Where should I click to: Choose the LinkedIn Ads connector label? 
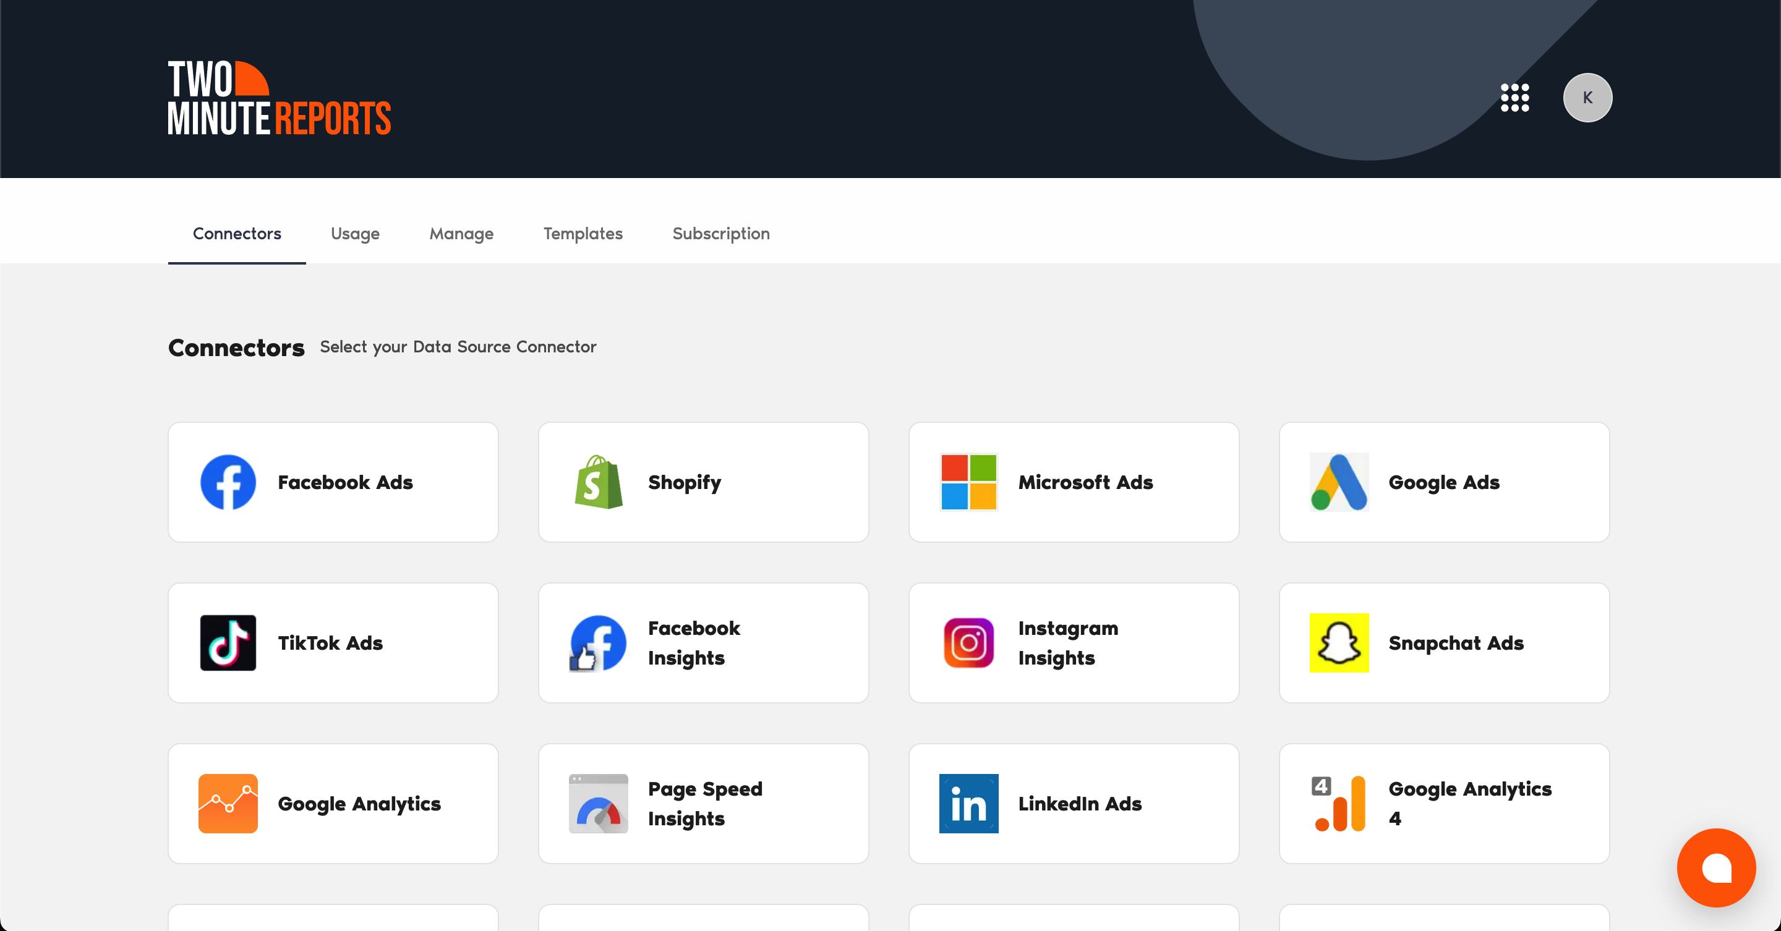pyautogui.click(x=1080, y=803)
